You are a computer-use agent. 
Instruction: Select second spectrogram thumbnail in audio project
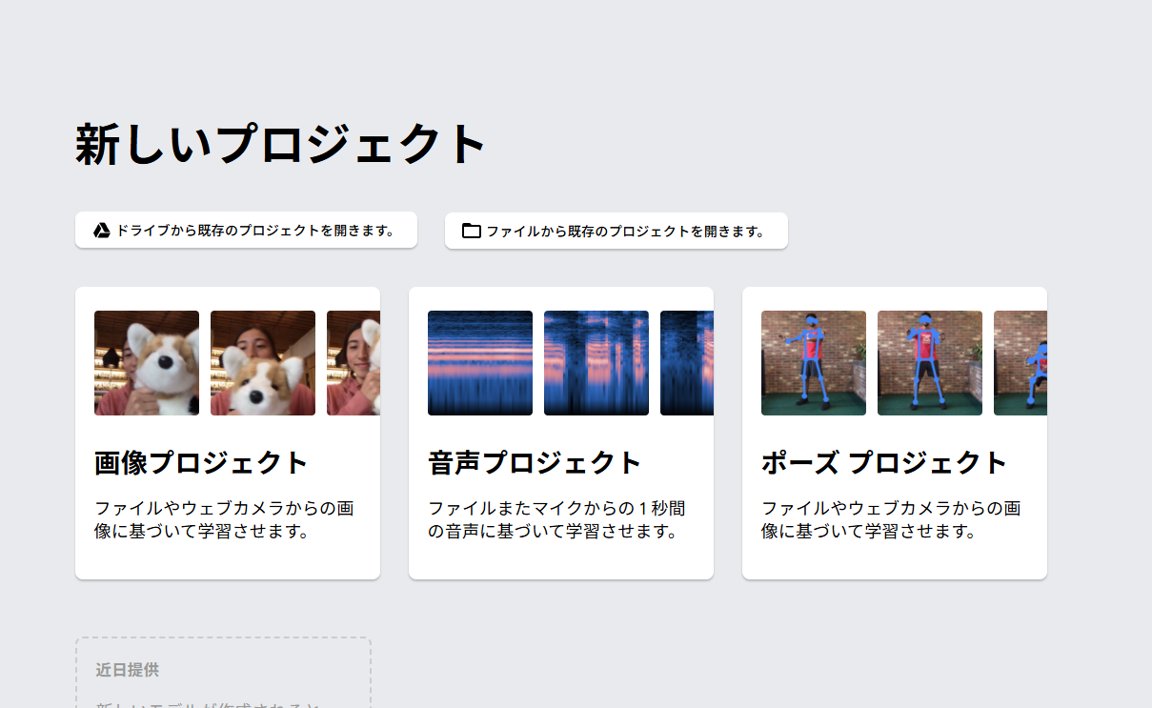[596, 363]
